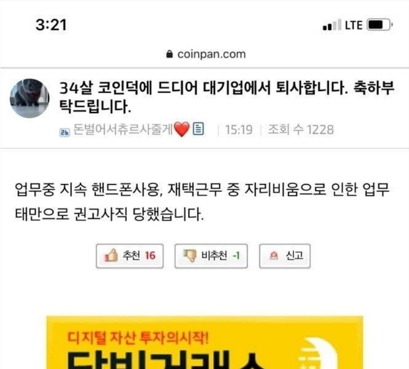Tap the thumbs-down icon in 비추천

pos(190,256)
